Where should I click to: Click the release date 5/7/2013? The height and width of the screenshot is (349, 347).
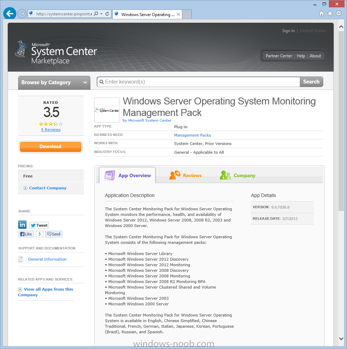(x=290, y=219)
